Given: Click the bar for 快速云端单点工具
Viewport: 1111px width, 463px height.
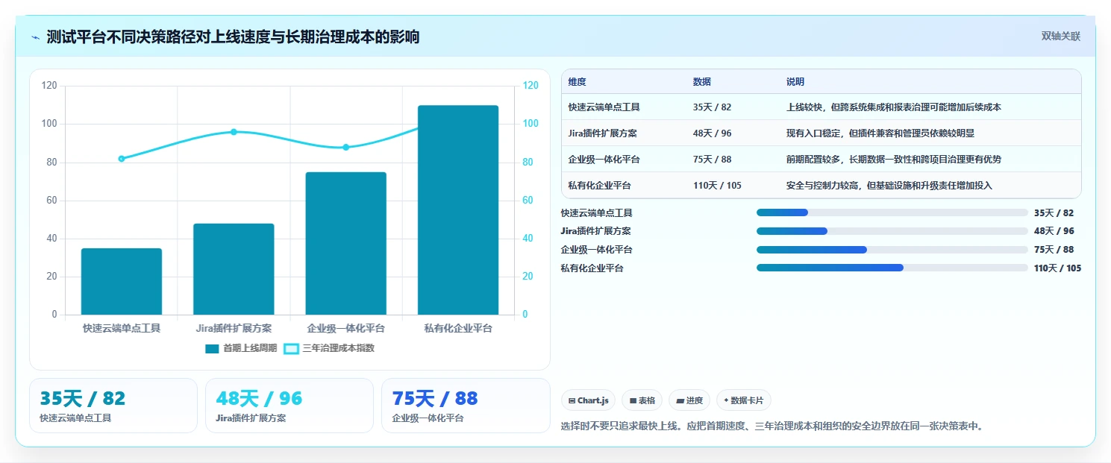Looking at the screenshot, I should coord(122,281).
